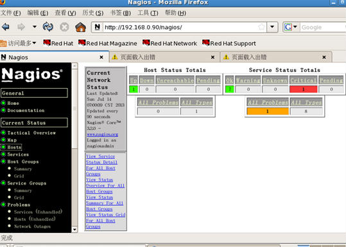Open View Status Overview For All Host Groups

pos(105,185)
